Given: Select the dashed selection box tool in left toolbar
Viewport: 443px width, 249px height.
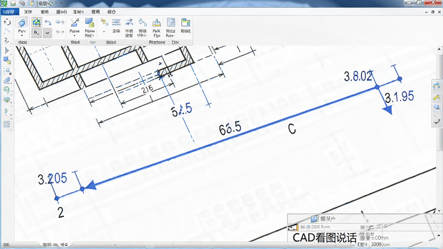Looking at the screenshot, I should tap(7, 71).
